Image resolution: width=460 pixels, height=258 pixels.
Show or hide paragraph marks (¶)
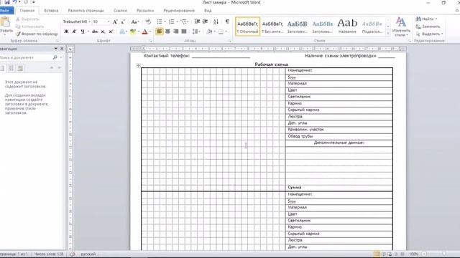pyautogui.click(x=227, y=21)
